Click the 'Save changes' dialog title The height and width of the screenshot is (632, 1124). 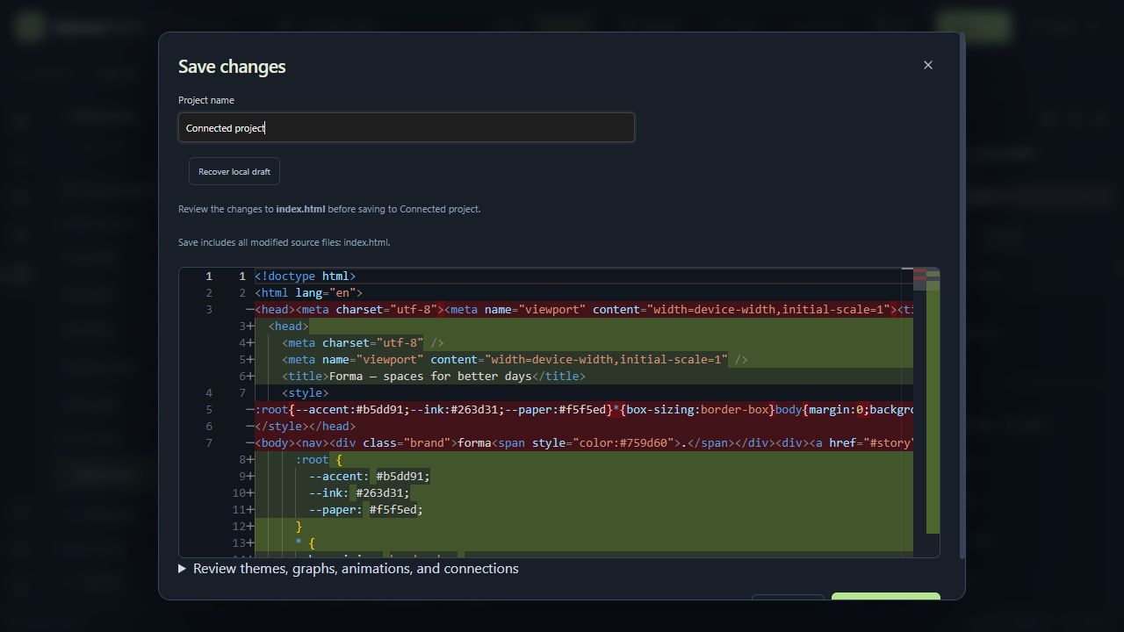(x=232, y=67)
